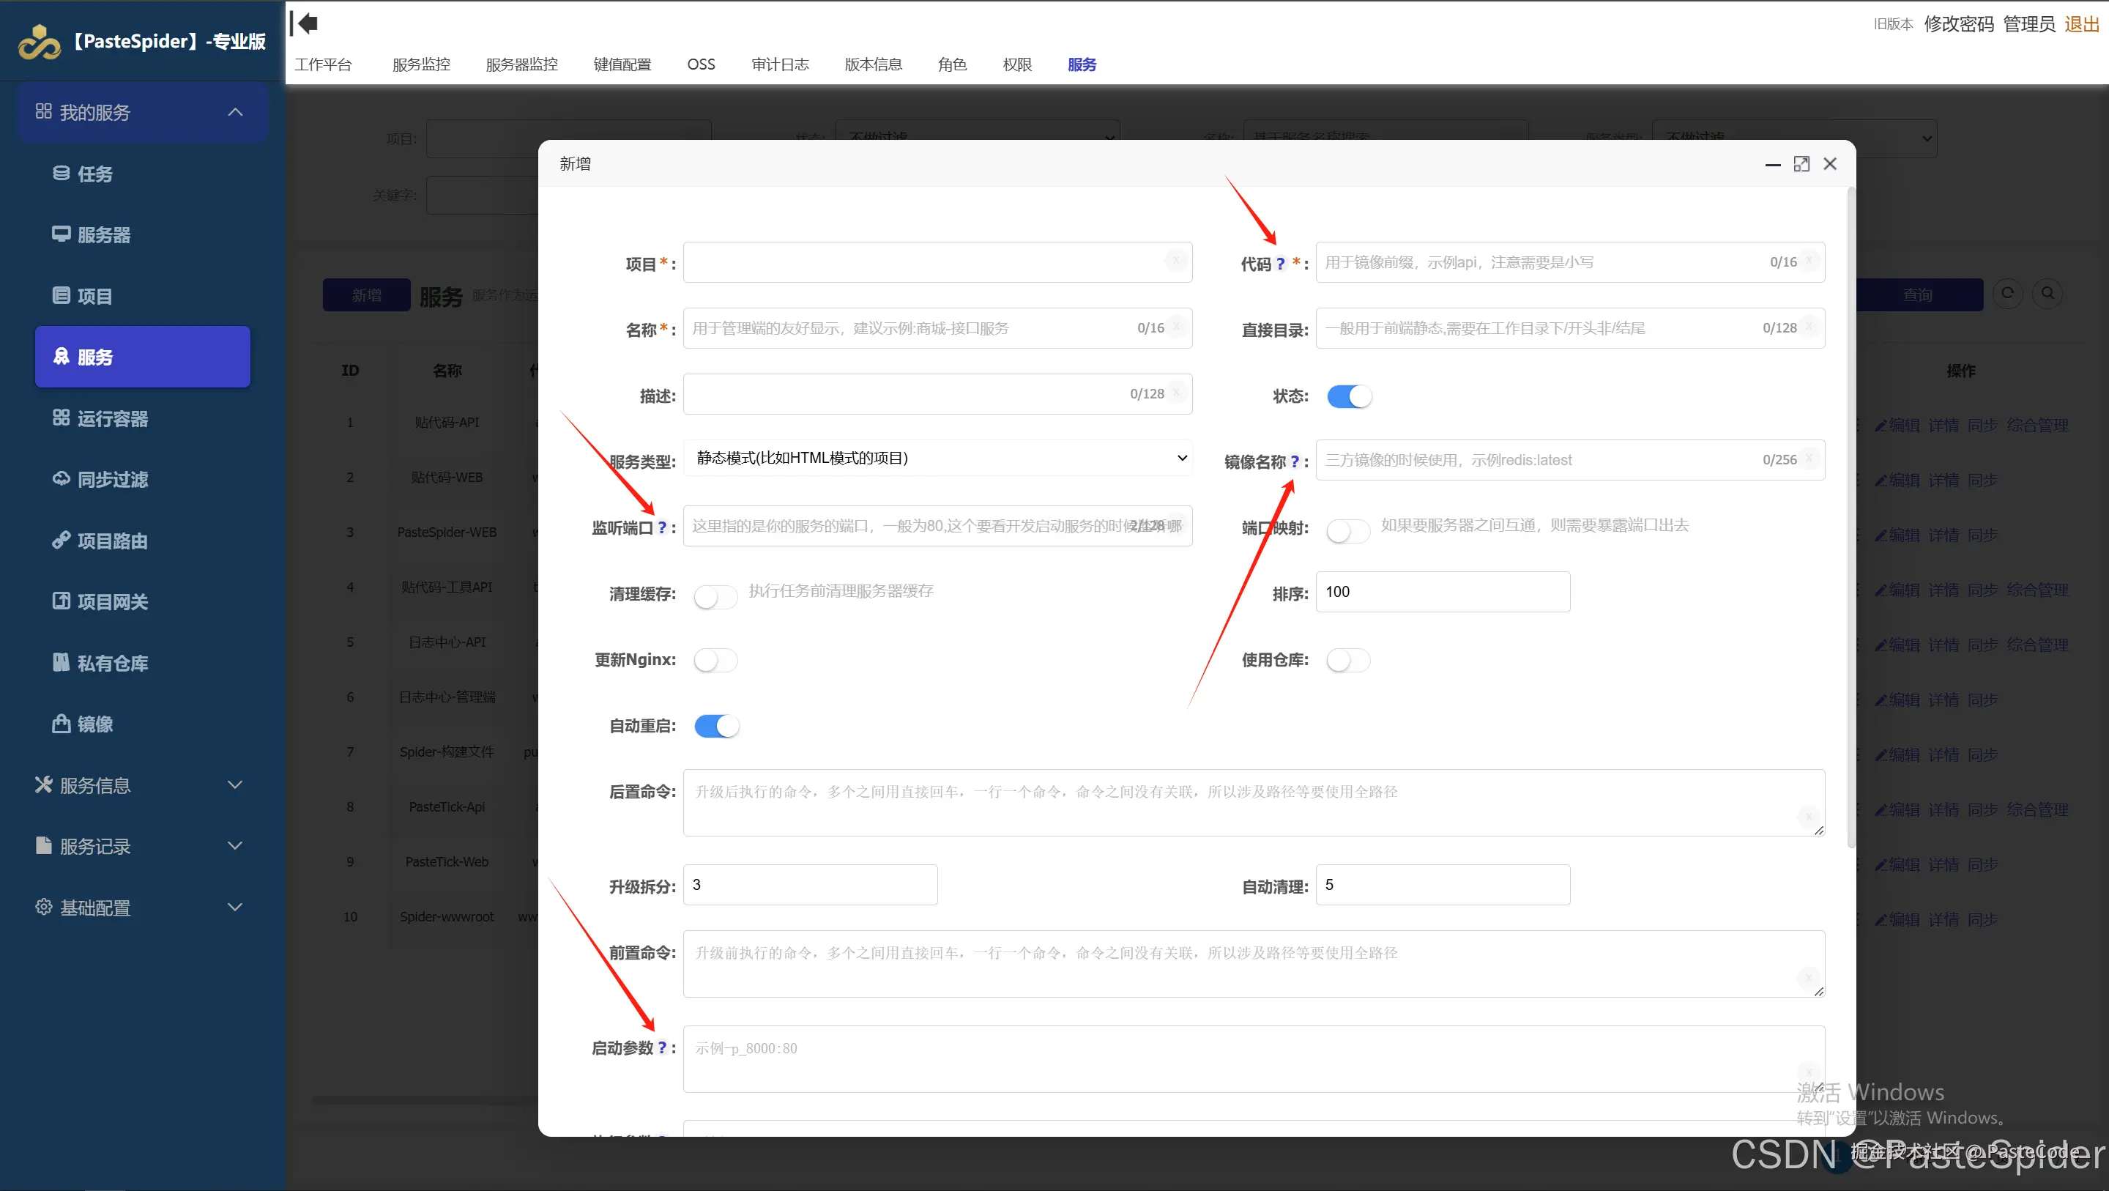Click the question mark next to 镜像名称
The image size is (2109, 1191).
pyautogui.click(x=1295, y=462)
